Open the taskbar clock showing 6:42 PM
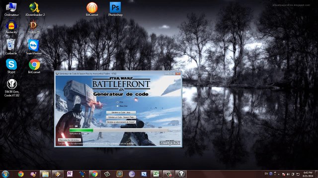The width and height of the screenshot is (318, 178). click(308, 174)
